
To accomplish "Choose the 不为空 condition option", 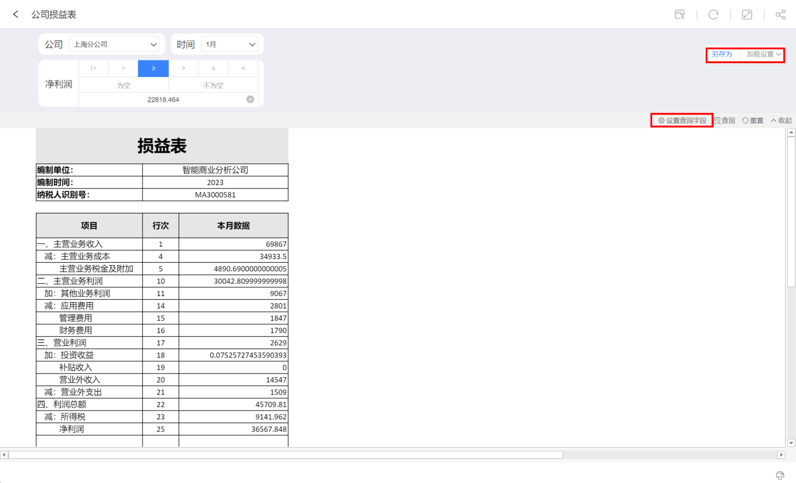I will [213, 85].
